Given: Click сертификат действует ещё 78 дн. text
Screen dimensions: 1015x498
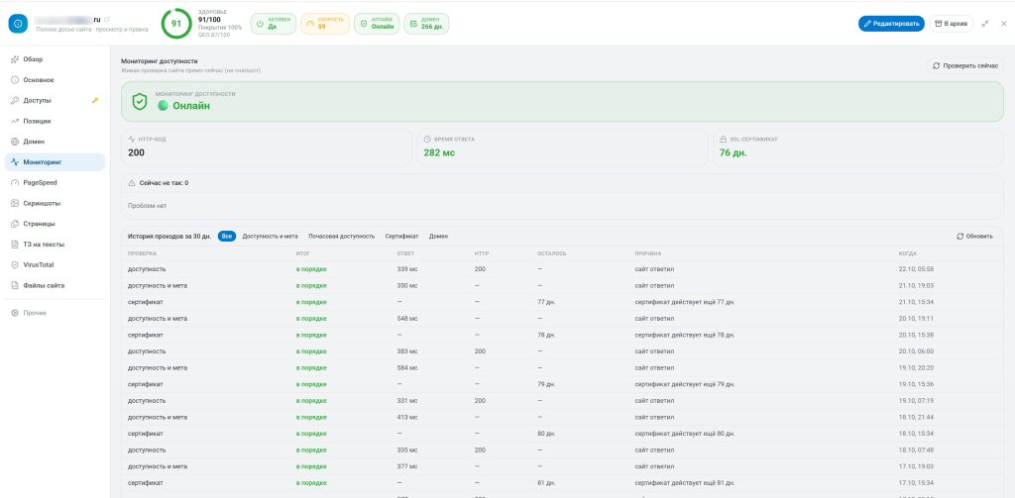Looking at the screenshot, I should pyautogui.click(x=684, y=335).
